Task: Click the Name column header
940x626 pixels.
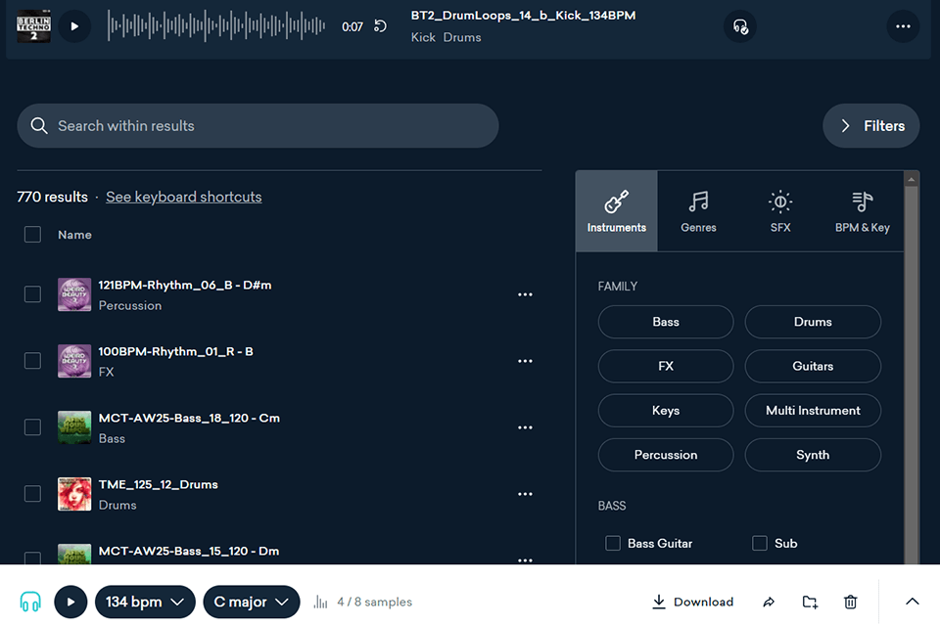Action: [x=75, y=235]
